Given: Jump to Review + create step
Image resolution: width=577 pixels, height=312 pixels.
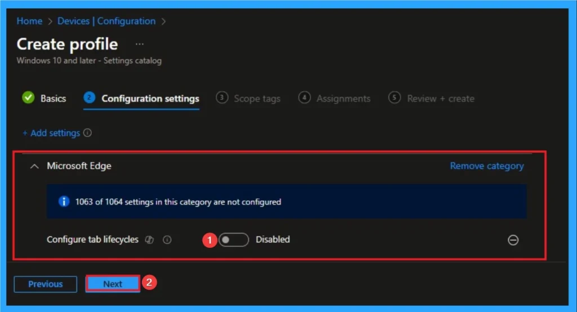Looking at the screenshot, I should point(441,99).
